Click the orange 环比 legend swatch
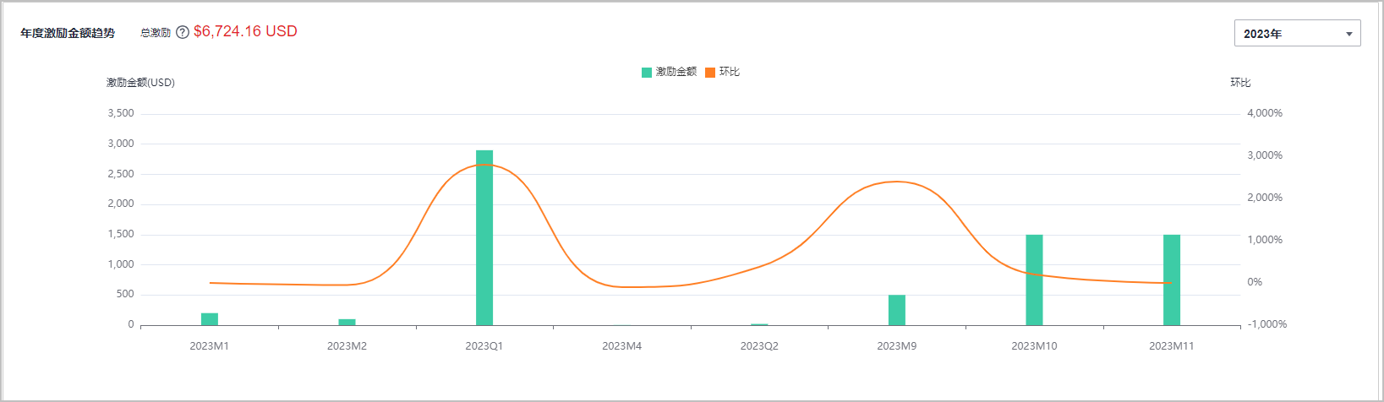This screenshot has height=402, width=1384. [x=710, y=73]
